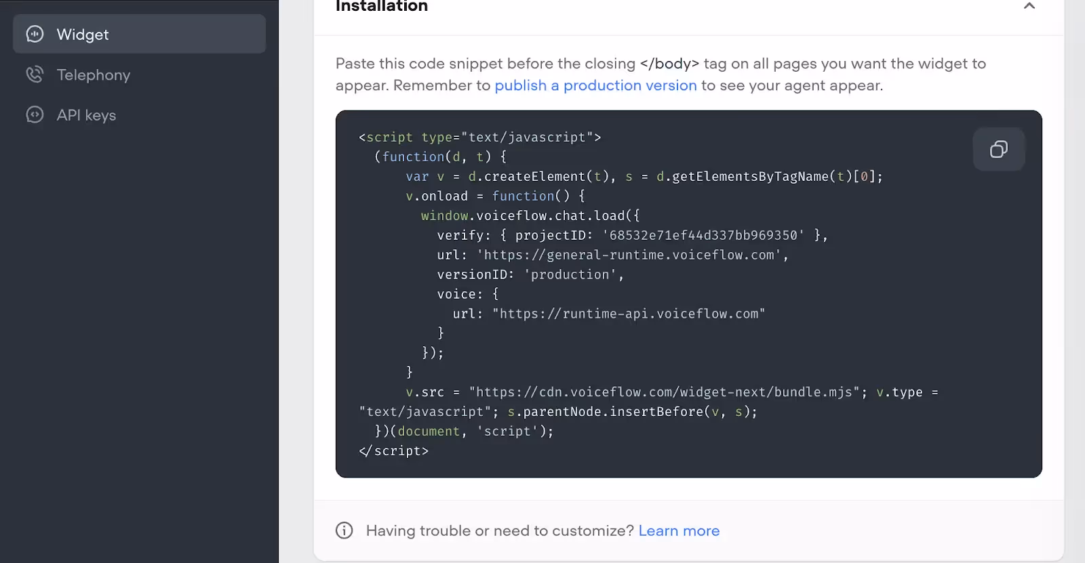Click the cdn.voiceflow.com bundle.mjs source URL
The width and height of the screenshot is (1085, 563).
coord(664,392)
